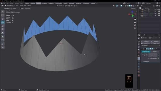
Task: Open the Object properties tab
Action: point(139,56)
